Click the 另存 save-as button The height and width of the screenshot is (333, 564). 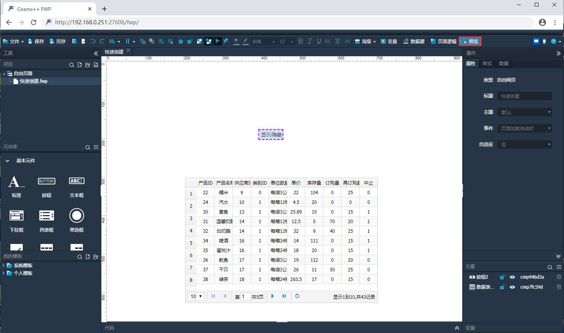[57, 41]
